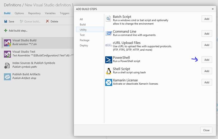
Task: Select the Visual Studio Build step title
Action: pyautogui.click(x=24, y=40)
